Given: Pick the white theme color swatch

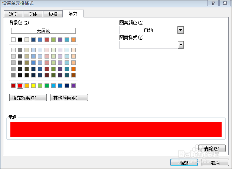Looking at the screenshot, I should tap(13, 40).
